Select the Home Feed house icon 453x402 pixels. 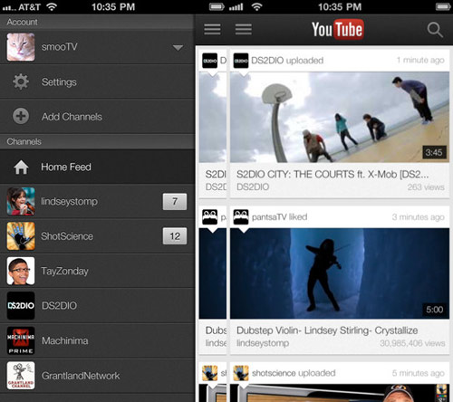coord(21,167)
